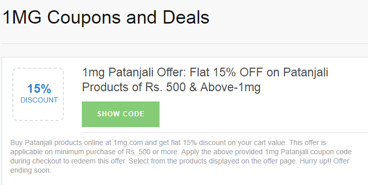Screen dimensions: 368x185
Task: Click 'Products of Rs. 500 & Above-1mg' title line
Action: tap(171, 87)
